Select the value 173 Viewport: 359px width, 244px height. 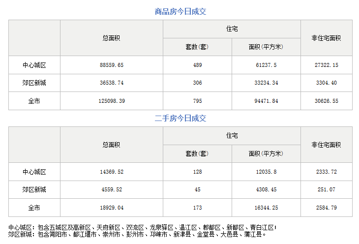coord(197,208)
